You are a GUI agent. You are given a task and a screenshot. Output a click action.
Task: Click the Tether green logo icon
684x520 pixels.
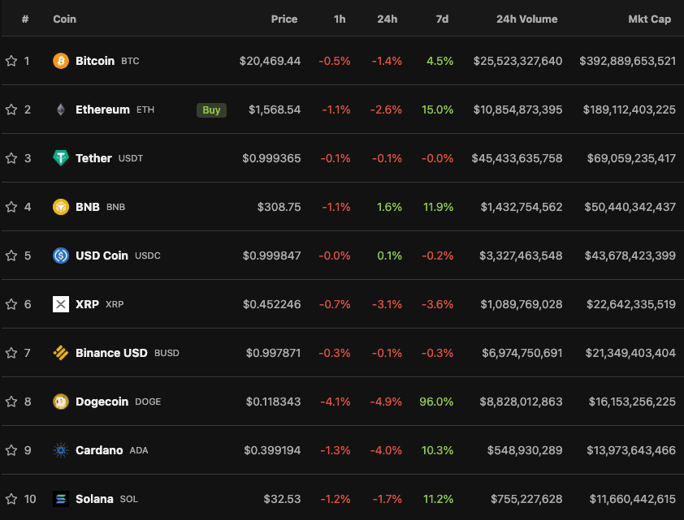(x=61, y=158)
